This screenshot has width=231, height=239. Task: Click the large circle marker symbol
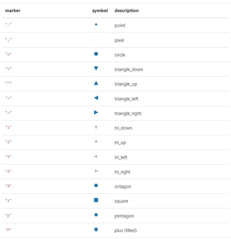[96, 54]
